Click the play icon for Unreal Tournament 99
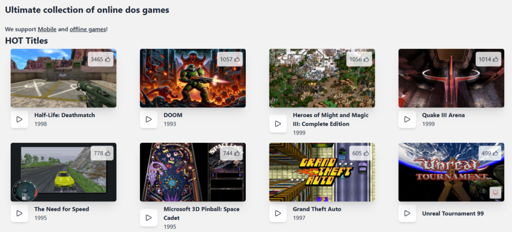 [407, 213]
